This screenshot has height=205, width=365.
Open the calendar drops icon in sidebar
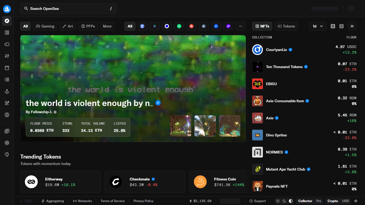click(x=7, y=68)
